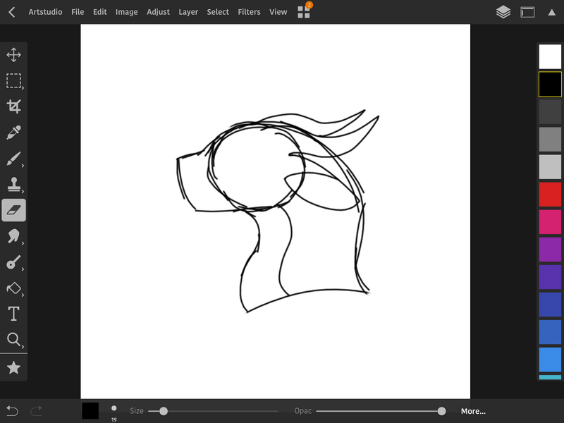Select the Text tool
Screen dimensions: 564x423
(13, 314)
